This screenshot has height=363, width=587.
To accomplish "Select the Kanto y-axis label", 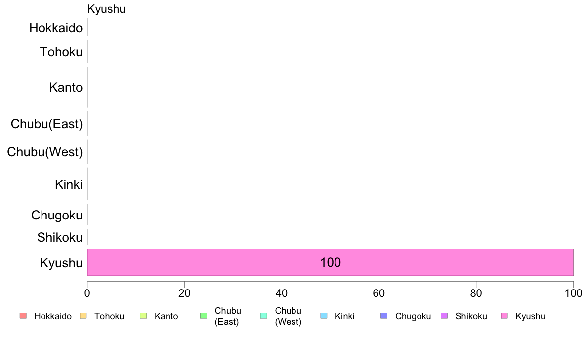I will [x=66, y=87].
